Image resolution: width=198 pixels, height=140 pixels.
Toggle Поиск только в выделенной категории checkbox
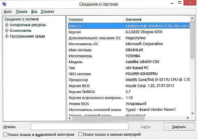tap(5, 134)
